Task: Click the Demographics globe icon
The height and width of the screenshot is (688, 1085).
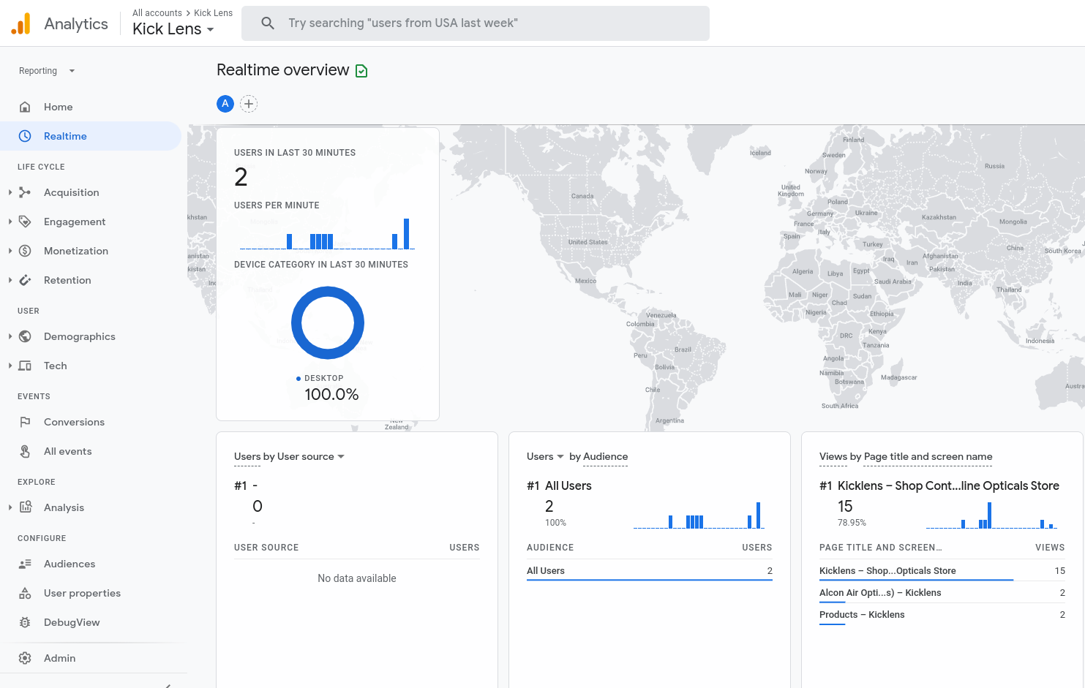Action: (x=25, y=336)
